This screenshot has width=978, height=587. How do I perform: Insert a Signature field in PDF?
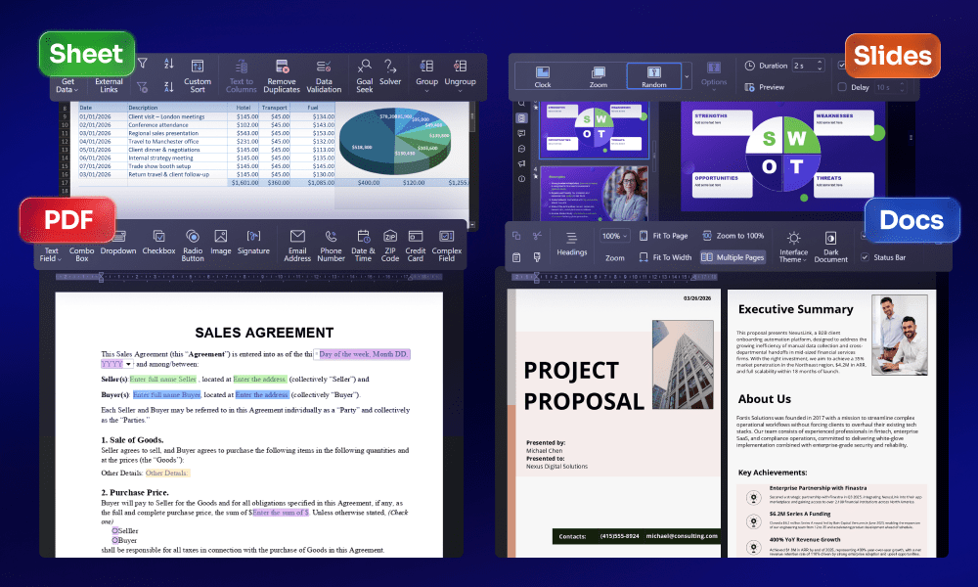(253, 244)
